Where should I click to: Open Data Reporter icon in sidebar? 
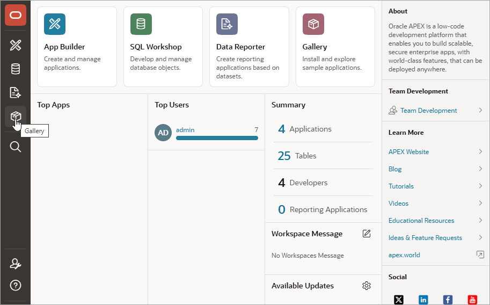pos(16,92)
